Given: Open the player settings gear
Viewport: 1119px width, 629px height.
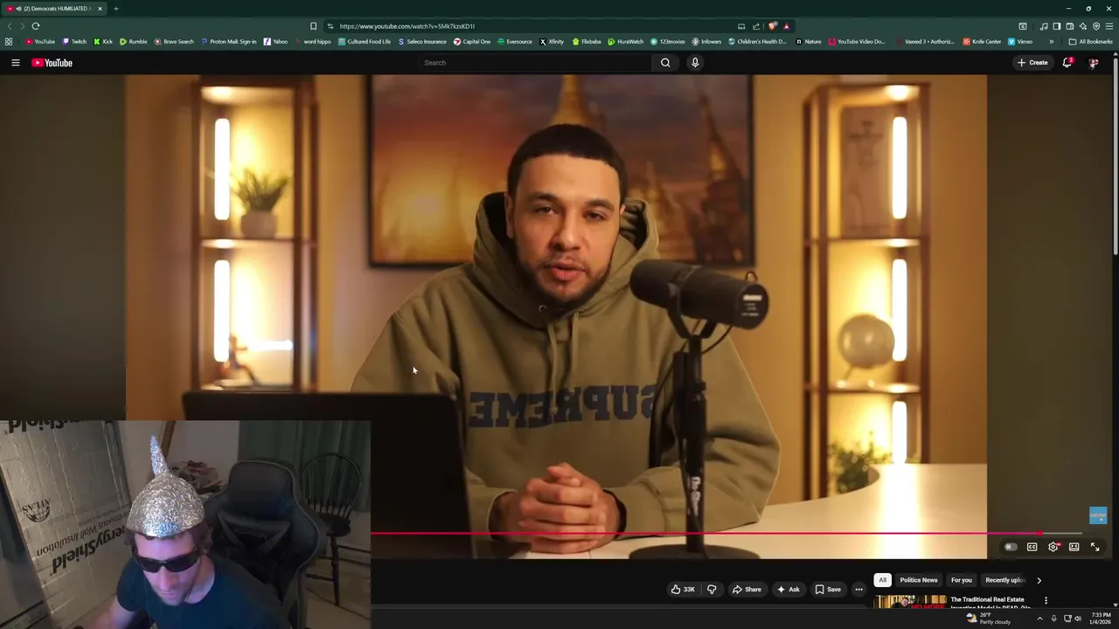Looking at the screenshot, I should coord(1053,547).
